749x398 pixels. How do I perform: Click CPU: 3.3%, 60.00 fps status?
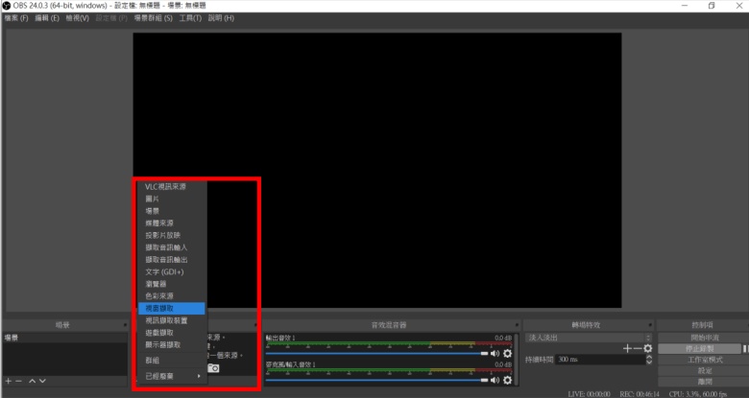pos(698,394)
